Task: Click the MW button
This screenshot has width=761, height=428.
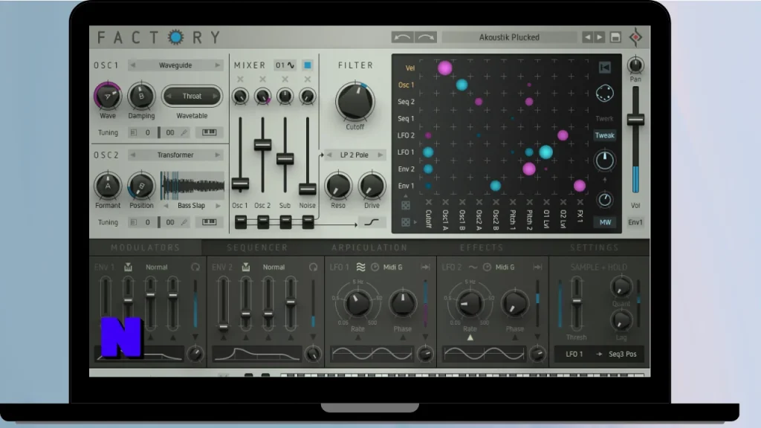Action: [x=605, y=222]
